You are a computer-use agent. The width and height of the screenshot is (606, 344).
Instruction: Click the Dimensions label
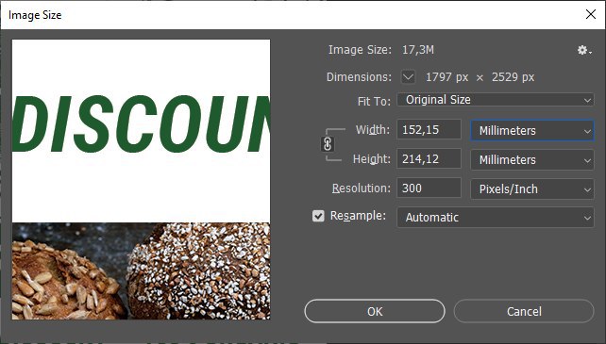359,77
